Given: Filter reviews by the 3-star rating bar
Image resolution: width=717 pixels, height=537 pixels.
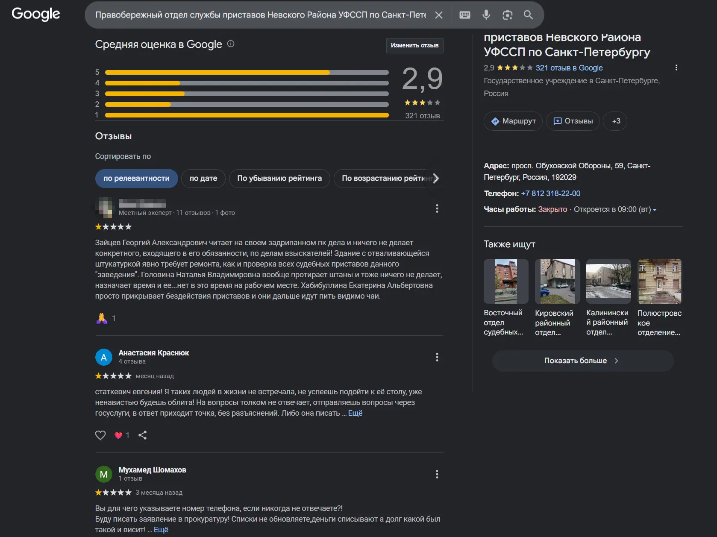Looking at the screenshot, I should pos(247,94).
